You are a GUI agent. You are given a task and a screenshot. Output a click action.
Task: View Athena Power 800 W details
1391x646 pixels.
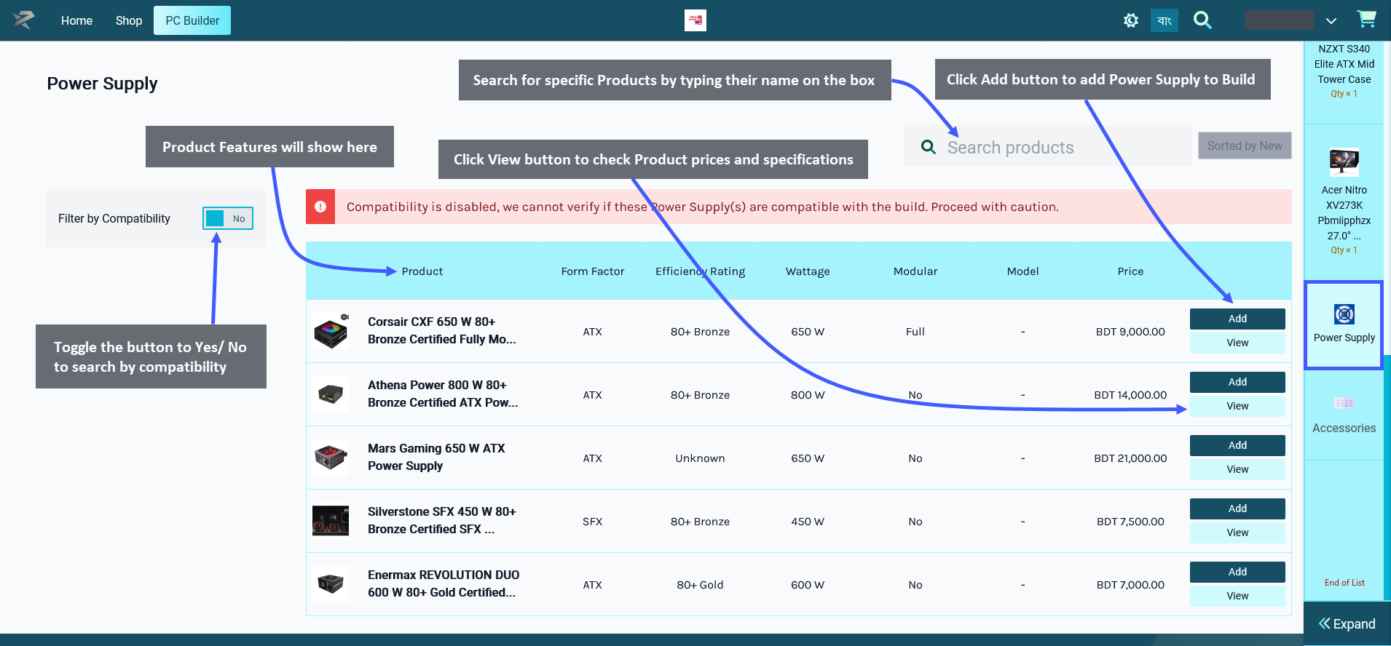coord(1237,406)
